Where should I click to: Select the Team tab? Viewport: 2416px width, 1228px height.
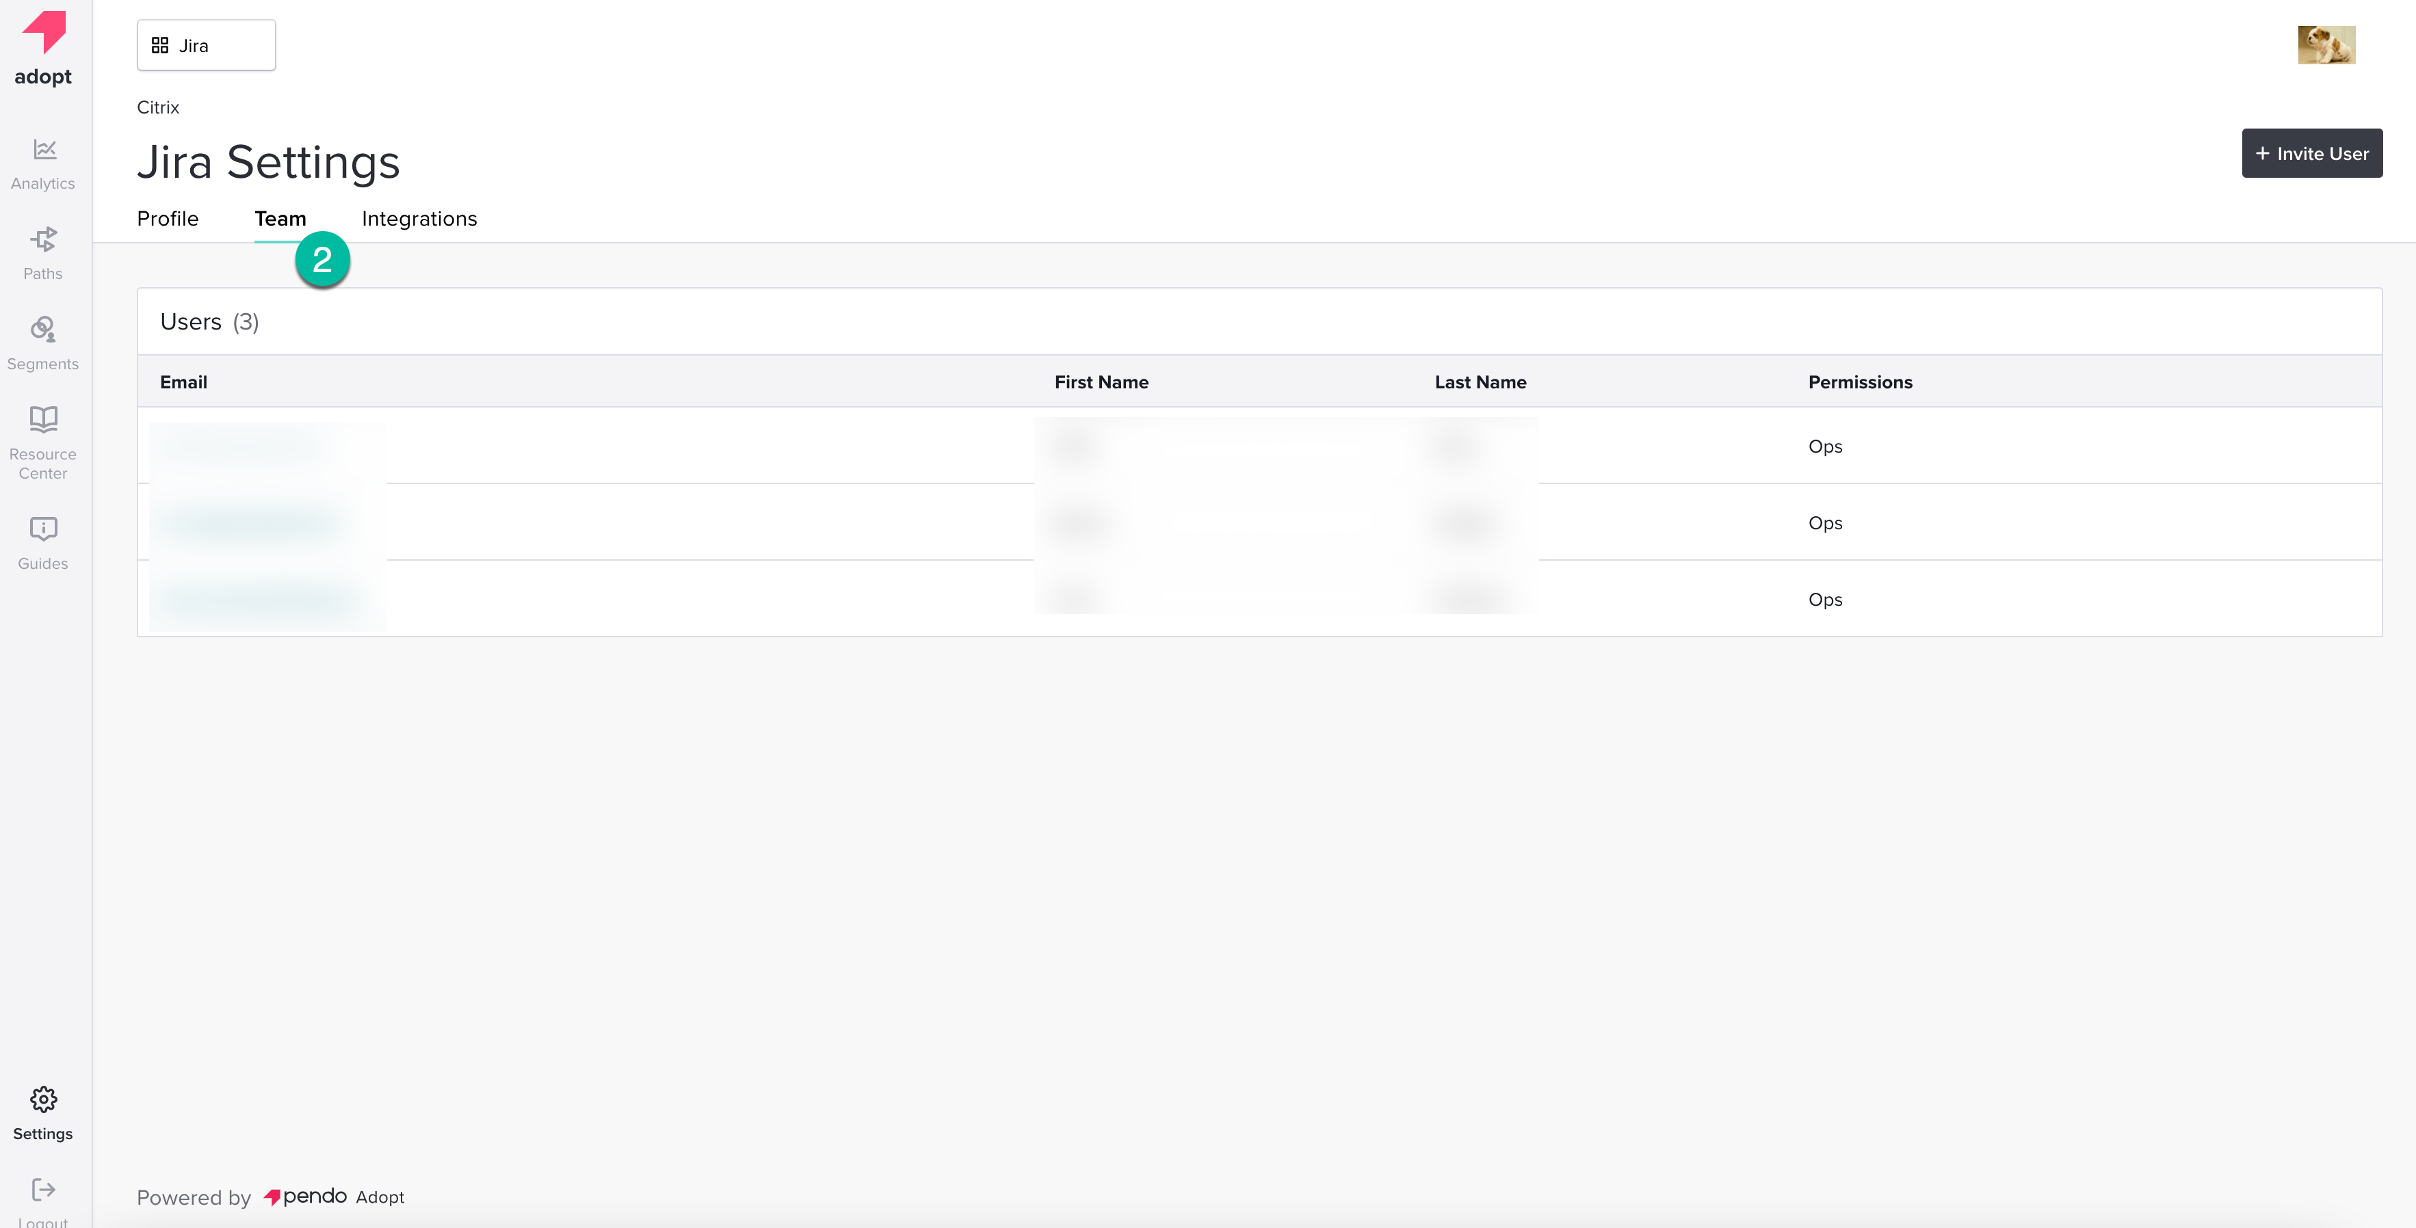coord(280,218)
